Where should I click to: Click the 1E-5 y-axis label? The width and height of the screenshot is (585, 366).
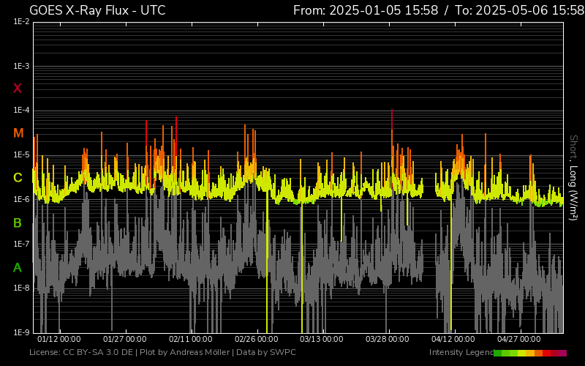pyautogui.click(x=21, y=155)
